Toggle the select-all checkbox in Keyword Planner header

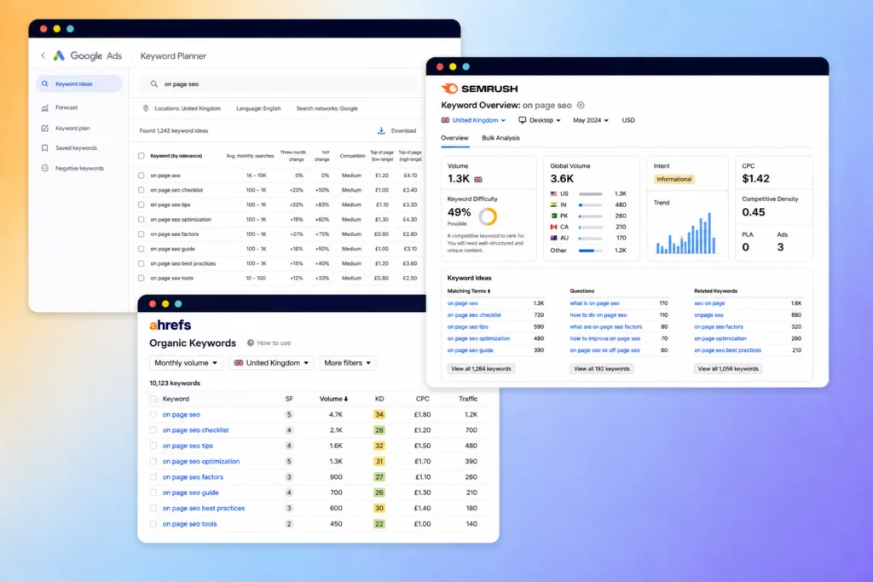[141, 156]
